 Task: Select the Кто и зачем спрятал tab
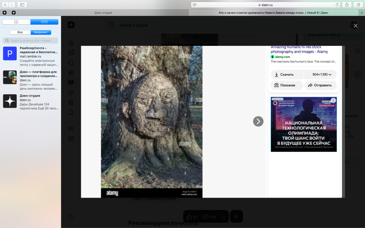point(273,13)
